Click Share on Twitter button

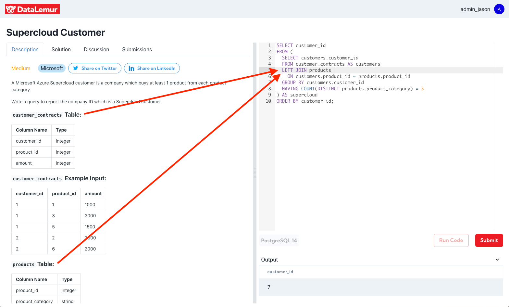point(95,68)
